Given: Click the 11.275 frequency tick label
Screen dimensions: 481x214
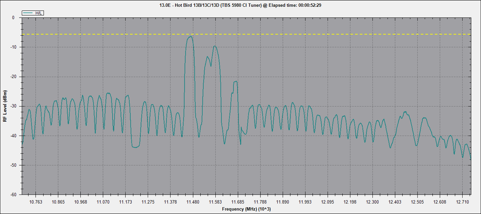Looking at the screenshot, I should click(x=148, y=202).
